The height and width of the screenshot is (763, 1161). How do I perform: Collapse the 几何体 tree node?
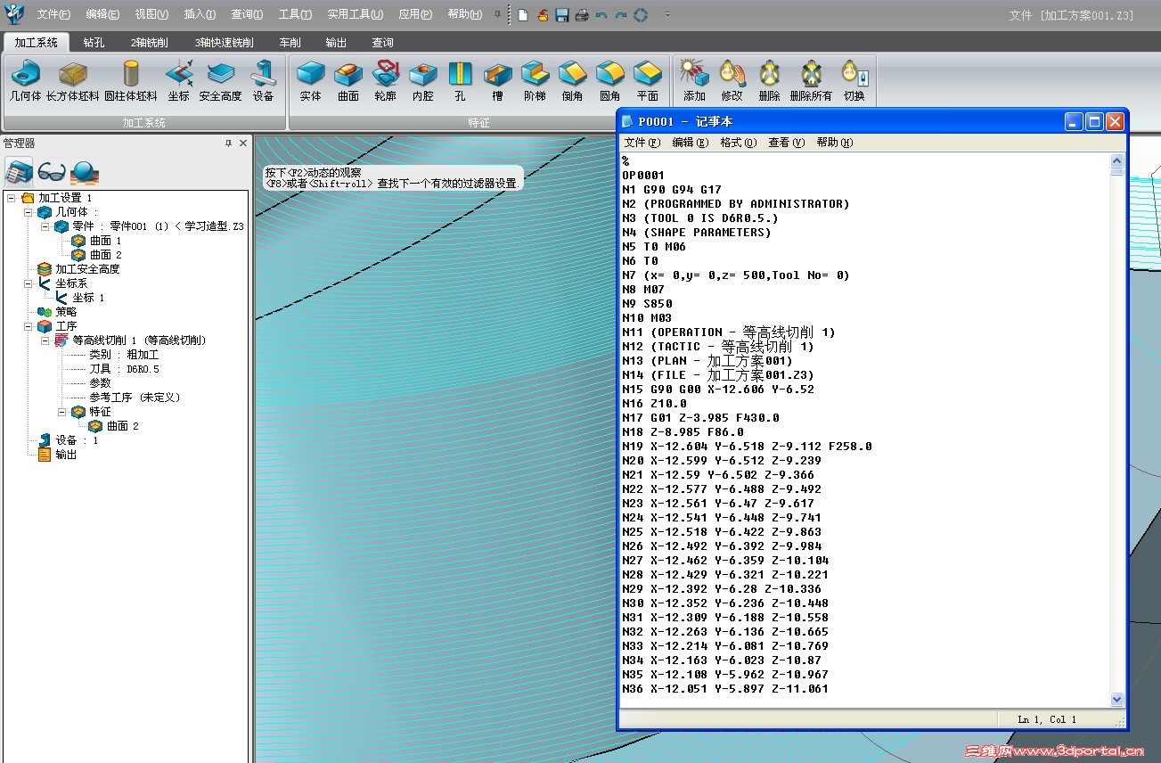29,212
